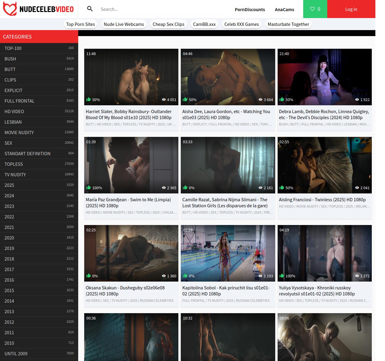Screen dimensions: 385x361
Task: Click the eye icon beside 1 360 views
Action: coord(164,276)
